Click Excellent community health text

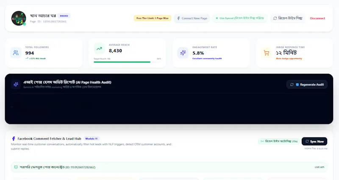(207, 59)
